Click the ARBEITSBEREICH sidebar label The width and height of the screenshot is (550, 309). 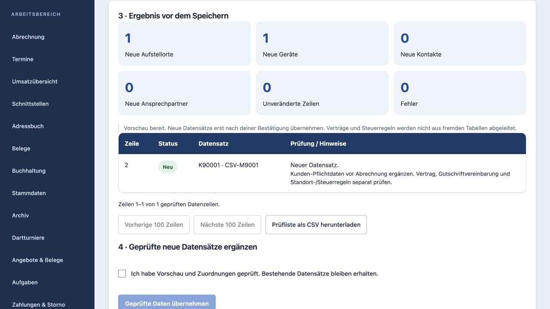coord(36,14)
